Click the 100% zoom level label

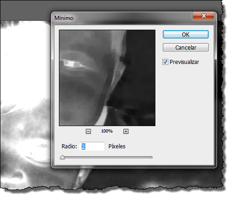pos(107,131)
